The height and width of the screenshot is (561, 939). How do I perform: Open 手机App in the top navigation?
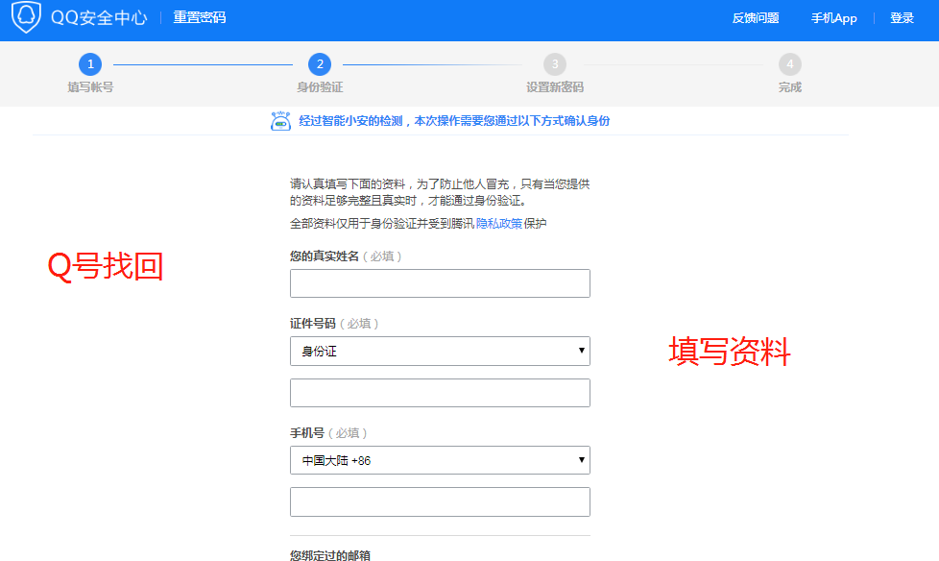(x=833, y=18)
